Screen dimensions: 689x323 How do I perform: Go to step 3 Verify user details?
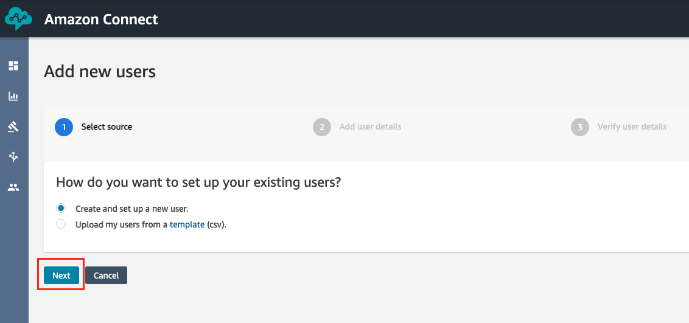point(618,127)
